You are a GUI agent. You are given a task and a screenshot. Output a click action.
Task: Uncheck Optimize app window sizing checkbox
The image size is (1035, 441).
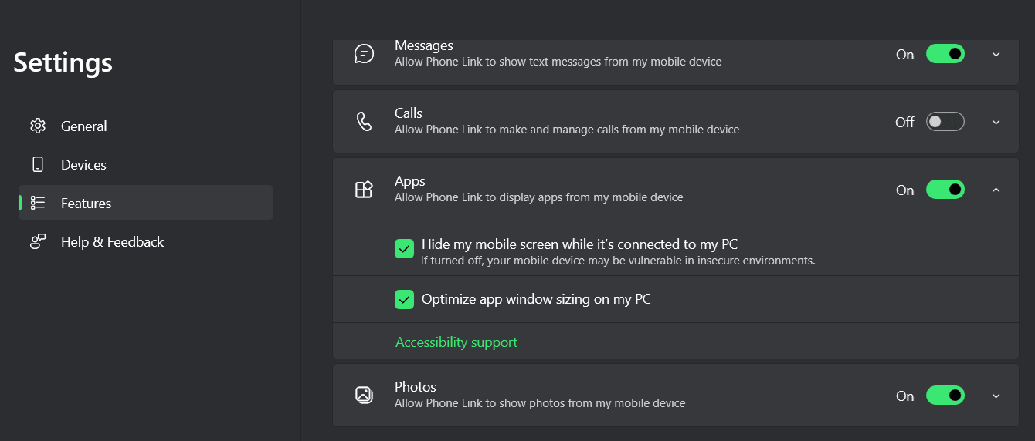404,299
